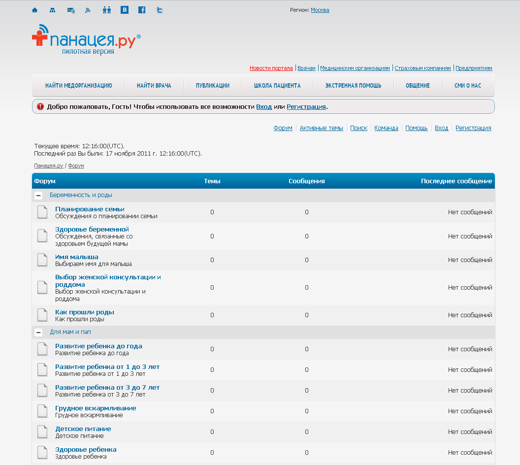Open the RSS feed icon
Viewport: 520px width, 465px height.
[x=88, y=10]
